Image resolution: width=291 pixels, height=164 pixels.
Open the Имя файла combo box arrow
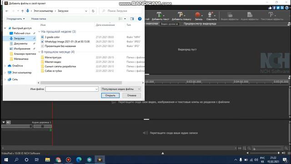coord(96,89)
